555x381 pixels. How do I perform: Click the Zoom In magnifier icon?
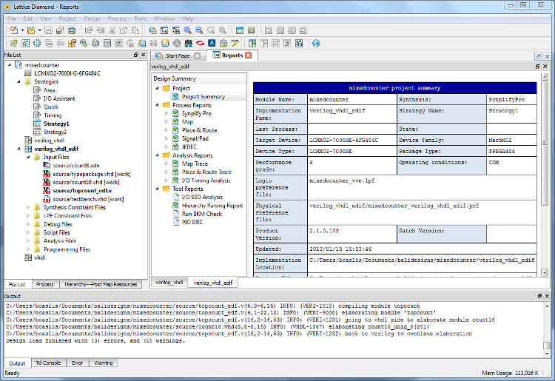coord(187,30)
